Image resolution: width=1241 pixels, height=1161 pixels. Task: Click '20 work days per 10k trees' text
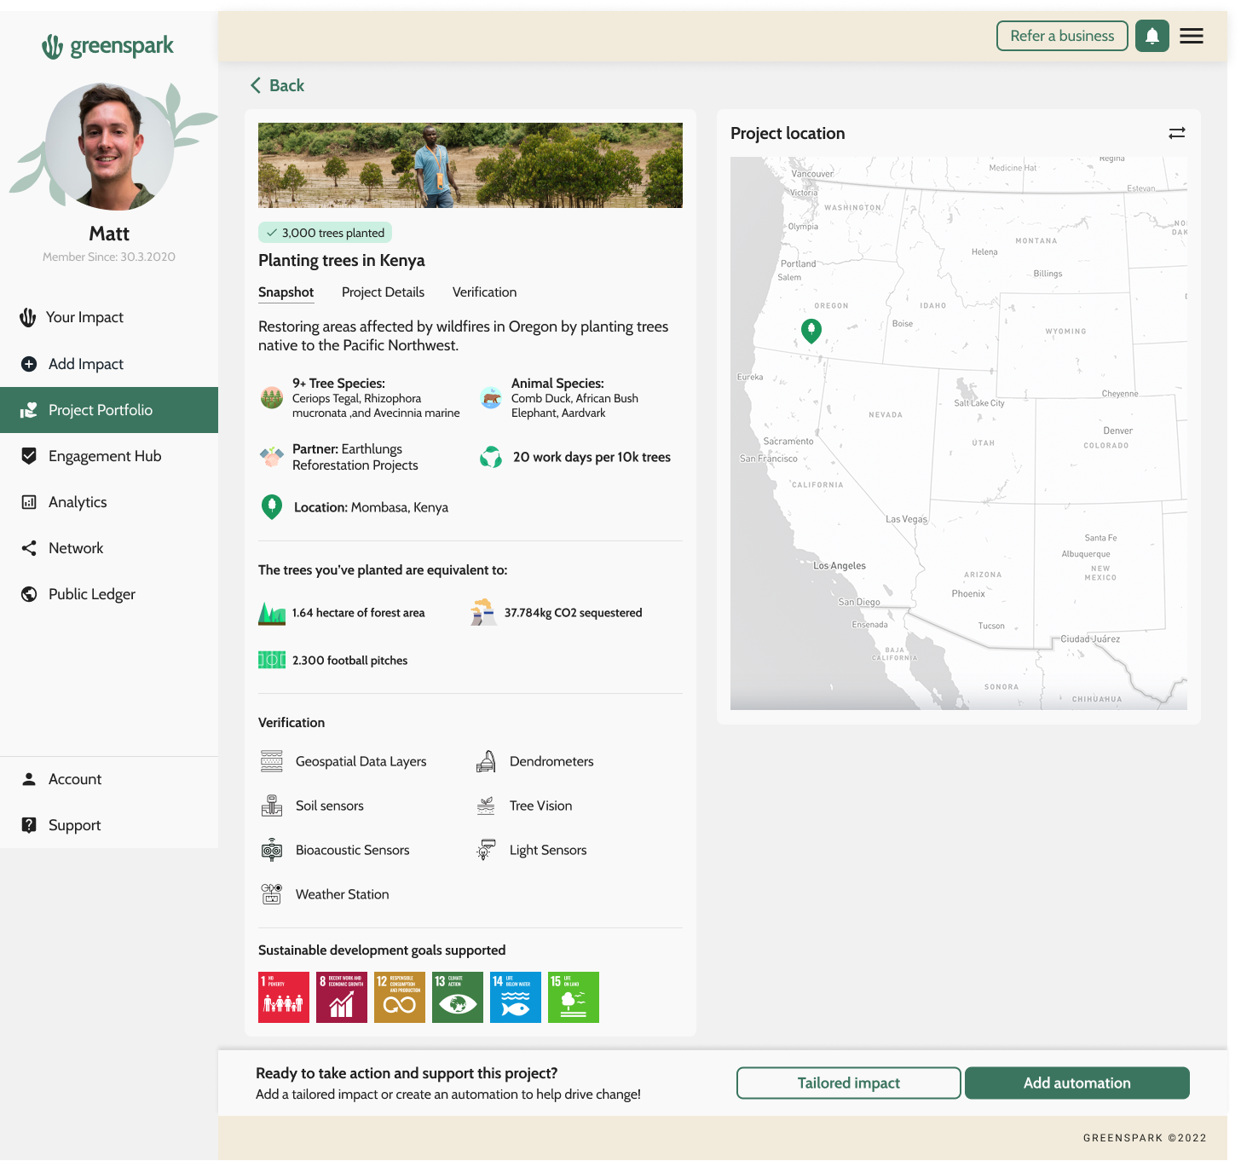click(592, 457)
